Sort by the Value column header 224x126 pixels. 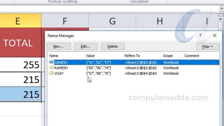104,56
